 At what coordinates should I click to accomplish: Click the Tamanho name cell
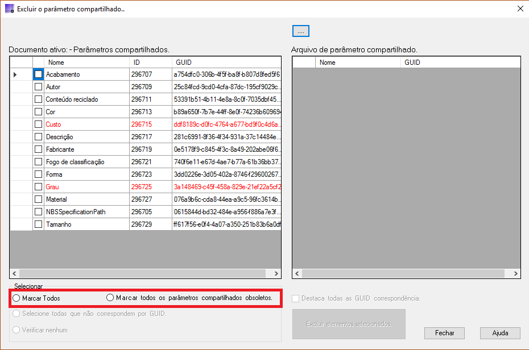point(86,224)
